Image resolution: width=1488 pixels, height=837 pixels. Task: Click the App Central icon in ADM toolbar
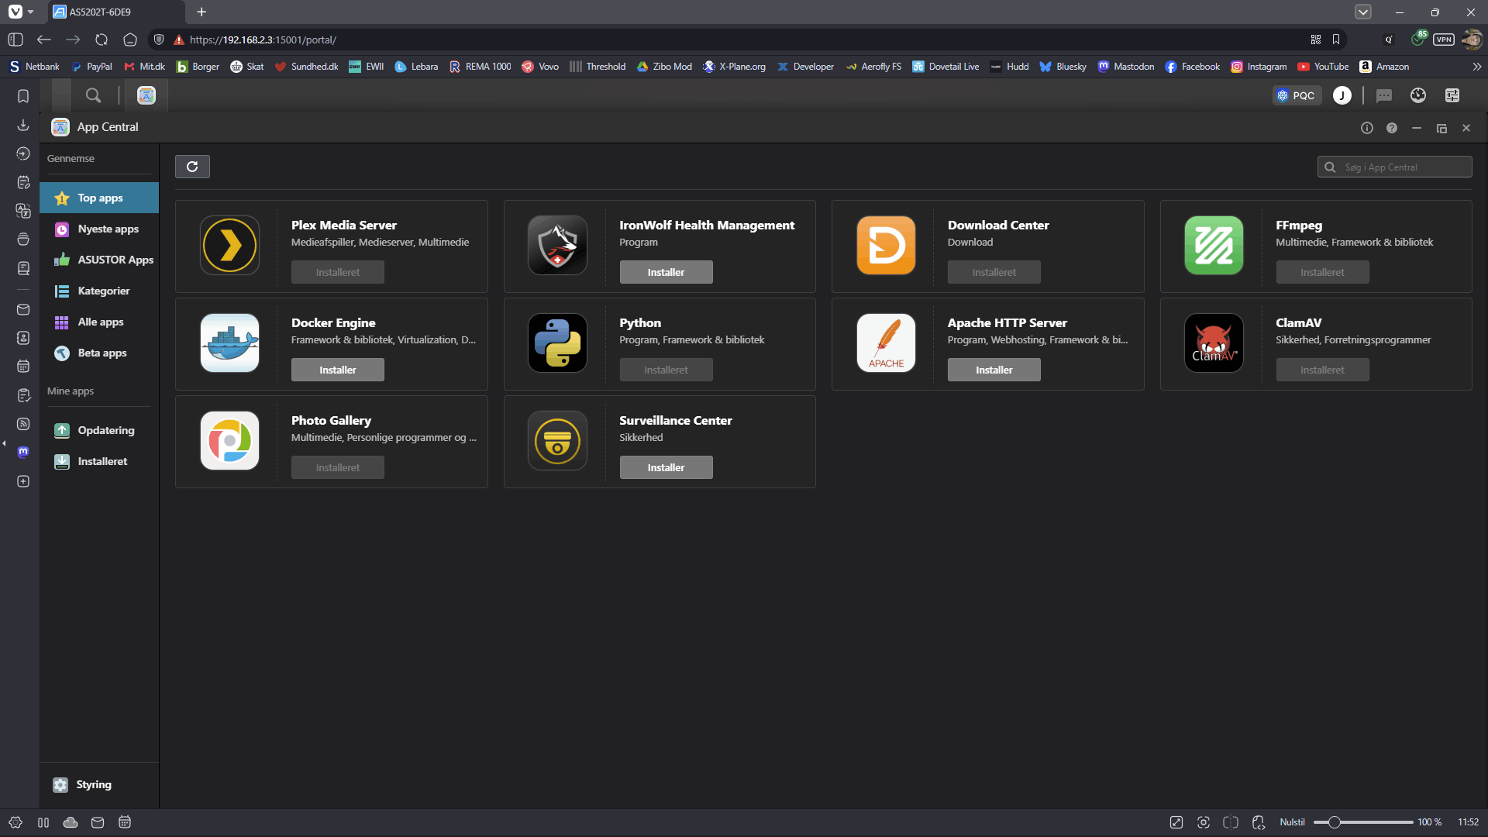coord(146,95)
